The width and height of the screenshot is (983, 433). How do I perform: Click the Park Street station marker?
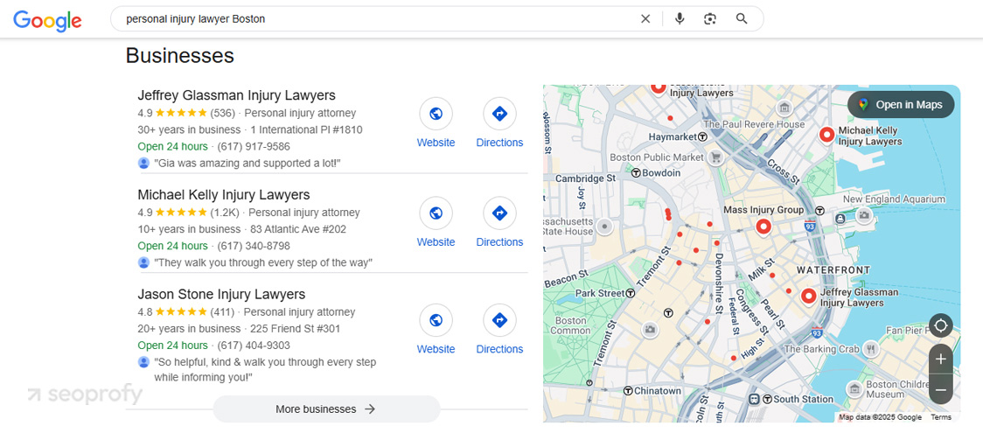[x=631, y=293]
